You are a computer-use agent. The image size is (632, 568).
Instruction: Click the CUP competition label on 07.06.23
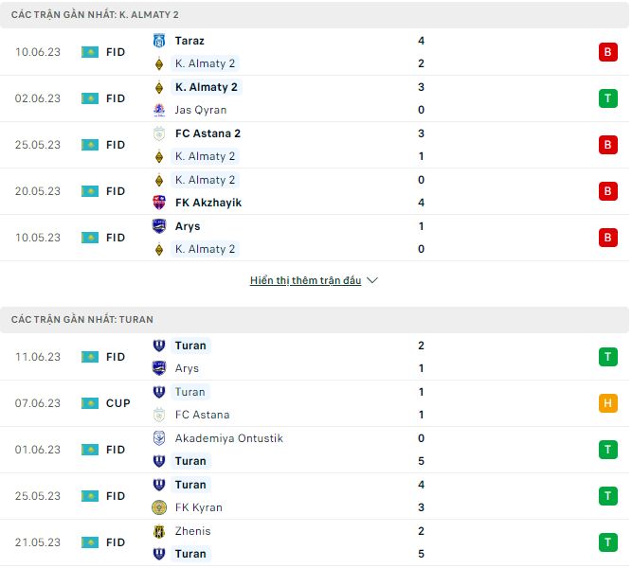(x=118, y=403)
